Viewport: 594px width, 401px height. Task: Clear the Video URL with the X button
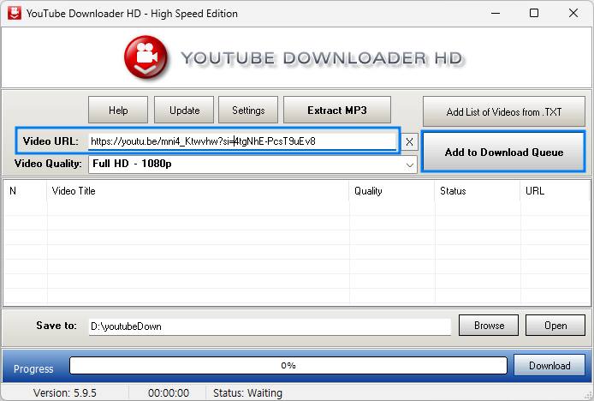[409, 142]
